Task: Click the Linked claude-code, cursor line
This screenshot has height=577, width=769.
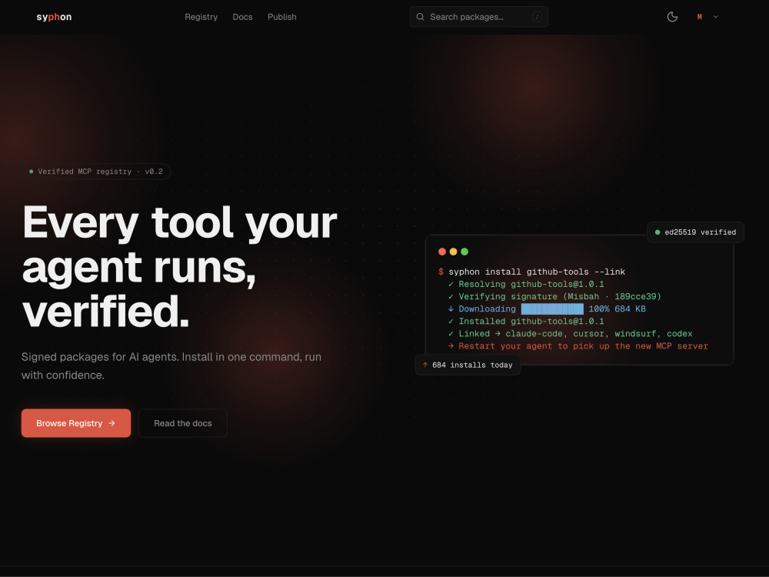Action: point(570,334)
